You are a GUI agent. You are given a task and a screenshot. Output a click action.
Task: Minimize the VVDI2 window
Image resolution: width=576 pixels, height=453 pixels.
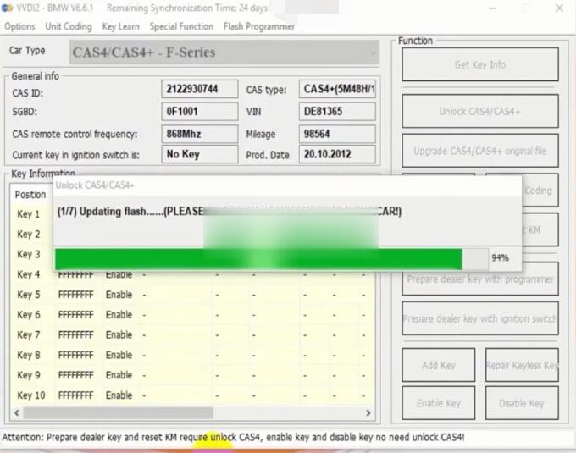click(x=493, y=8)
